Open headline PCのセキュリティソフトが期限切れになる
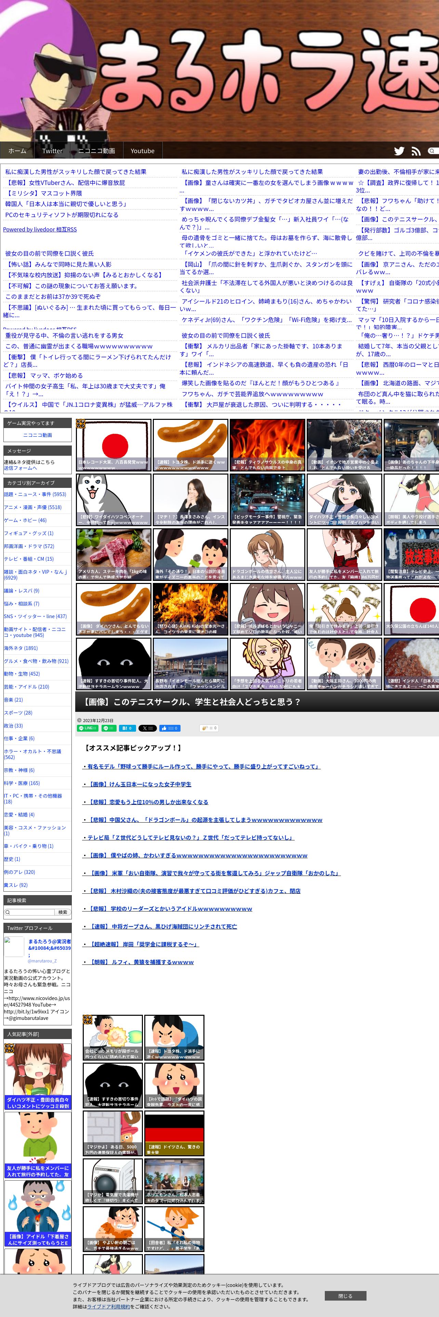Image resolution: width=439 pixels, height=1317 pixels. (x=62, y=215)
